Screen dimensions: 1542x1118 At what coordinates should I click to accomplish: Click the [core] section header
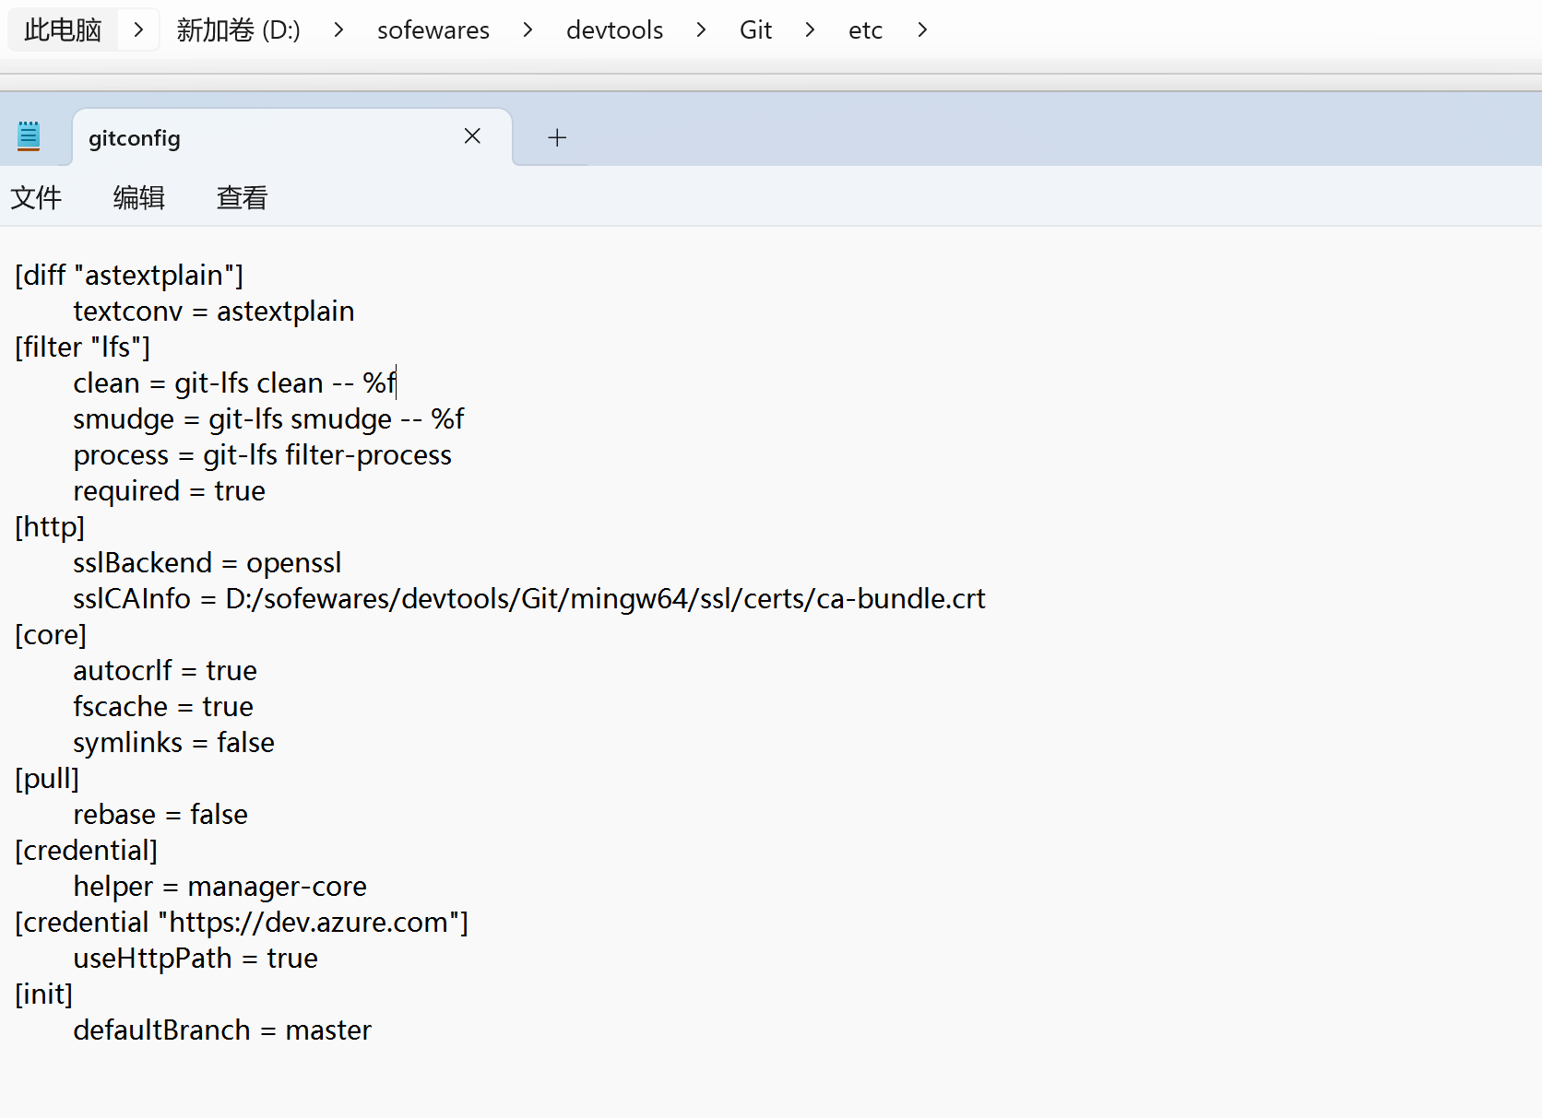point(51,634)
